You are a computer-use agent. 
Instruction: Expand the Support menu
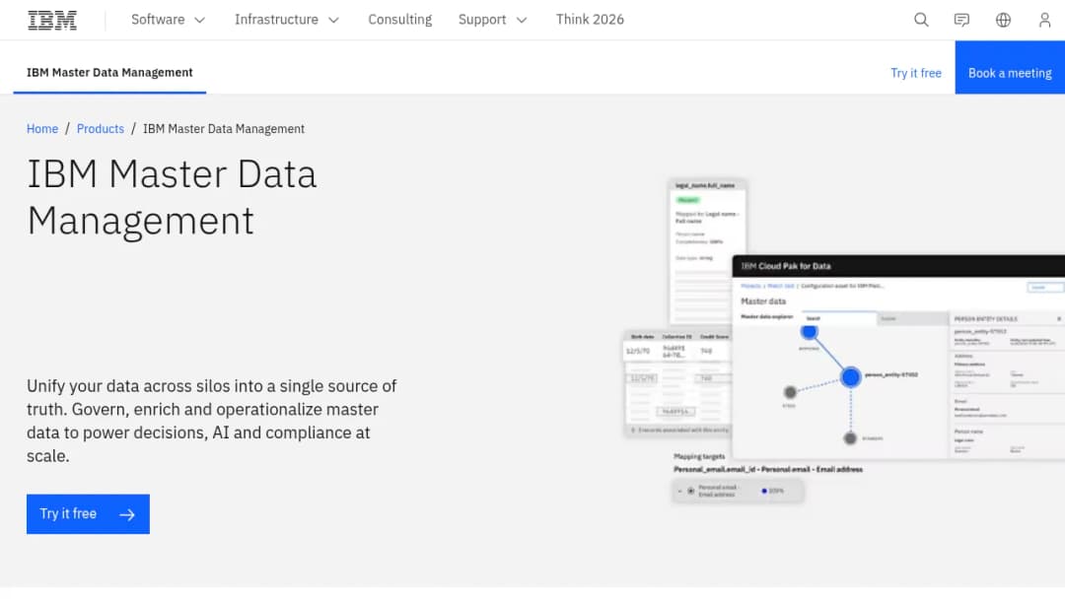[x=492, y=20]
